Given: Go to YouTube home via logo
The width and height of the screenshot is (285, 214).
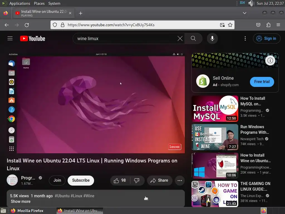Looking at the screenshot, I should (x=33, y=38).
